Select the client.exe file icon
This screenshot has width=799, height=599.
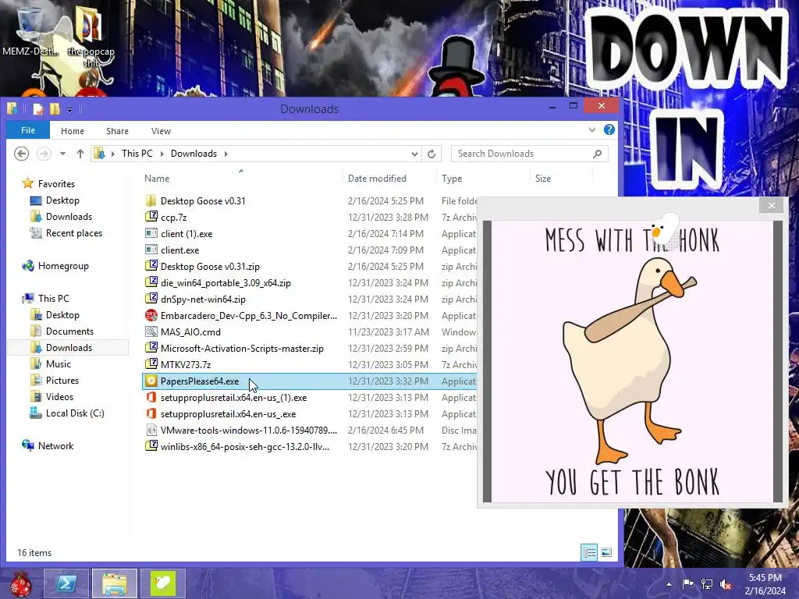(151, 250)
